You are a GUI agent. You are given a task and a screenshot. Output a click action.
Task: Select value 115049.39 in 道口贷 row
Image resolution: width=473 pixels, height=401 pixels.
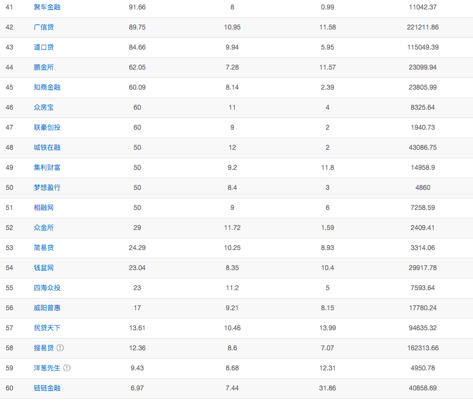(x=423, y=47)
